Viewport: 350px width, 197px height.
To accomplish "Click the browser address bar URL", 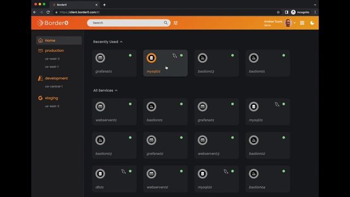I will click(x=79, y=12).
